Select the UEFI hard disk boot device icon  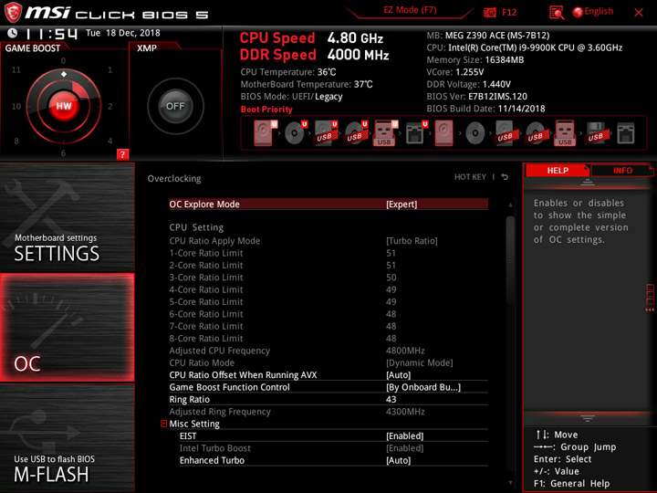266,133
